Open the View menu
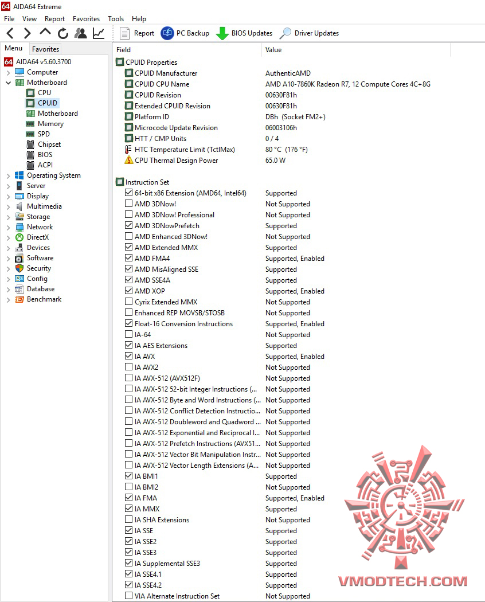This screenshot has width=485, height=602. point(30,19)
